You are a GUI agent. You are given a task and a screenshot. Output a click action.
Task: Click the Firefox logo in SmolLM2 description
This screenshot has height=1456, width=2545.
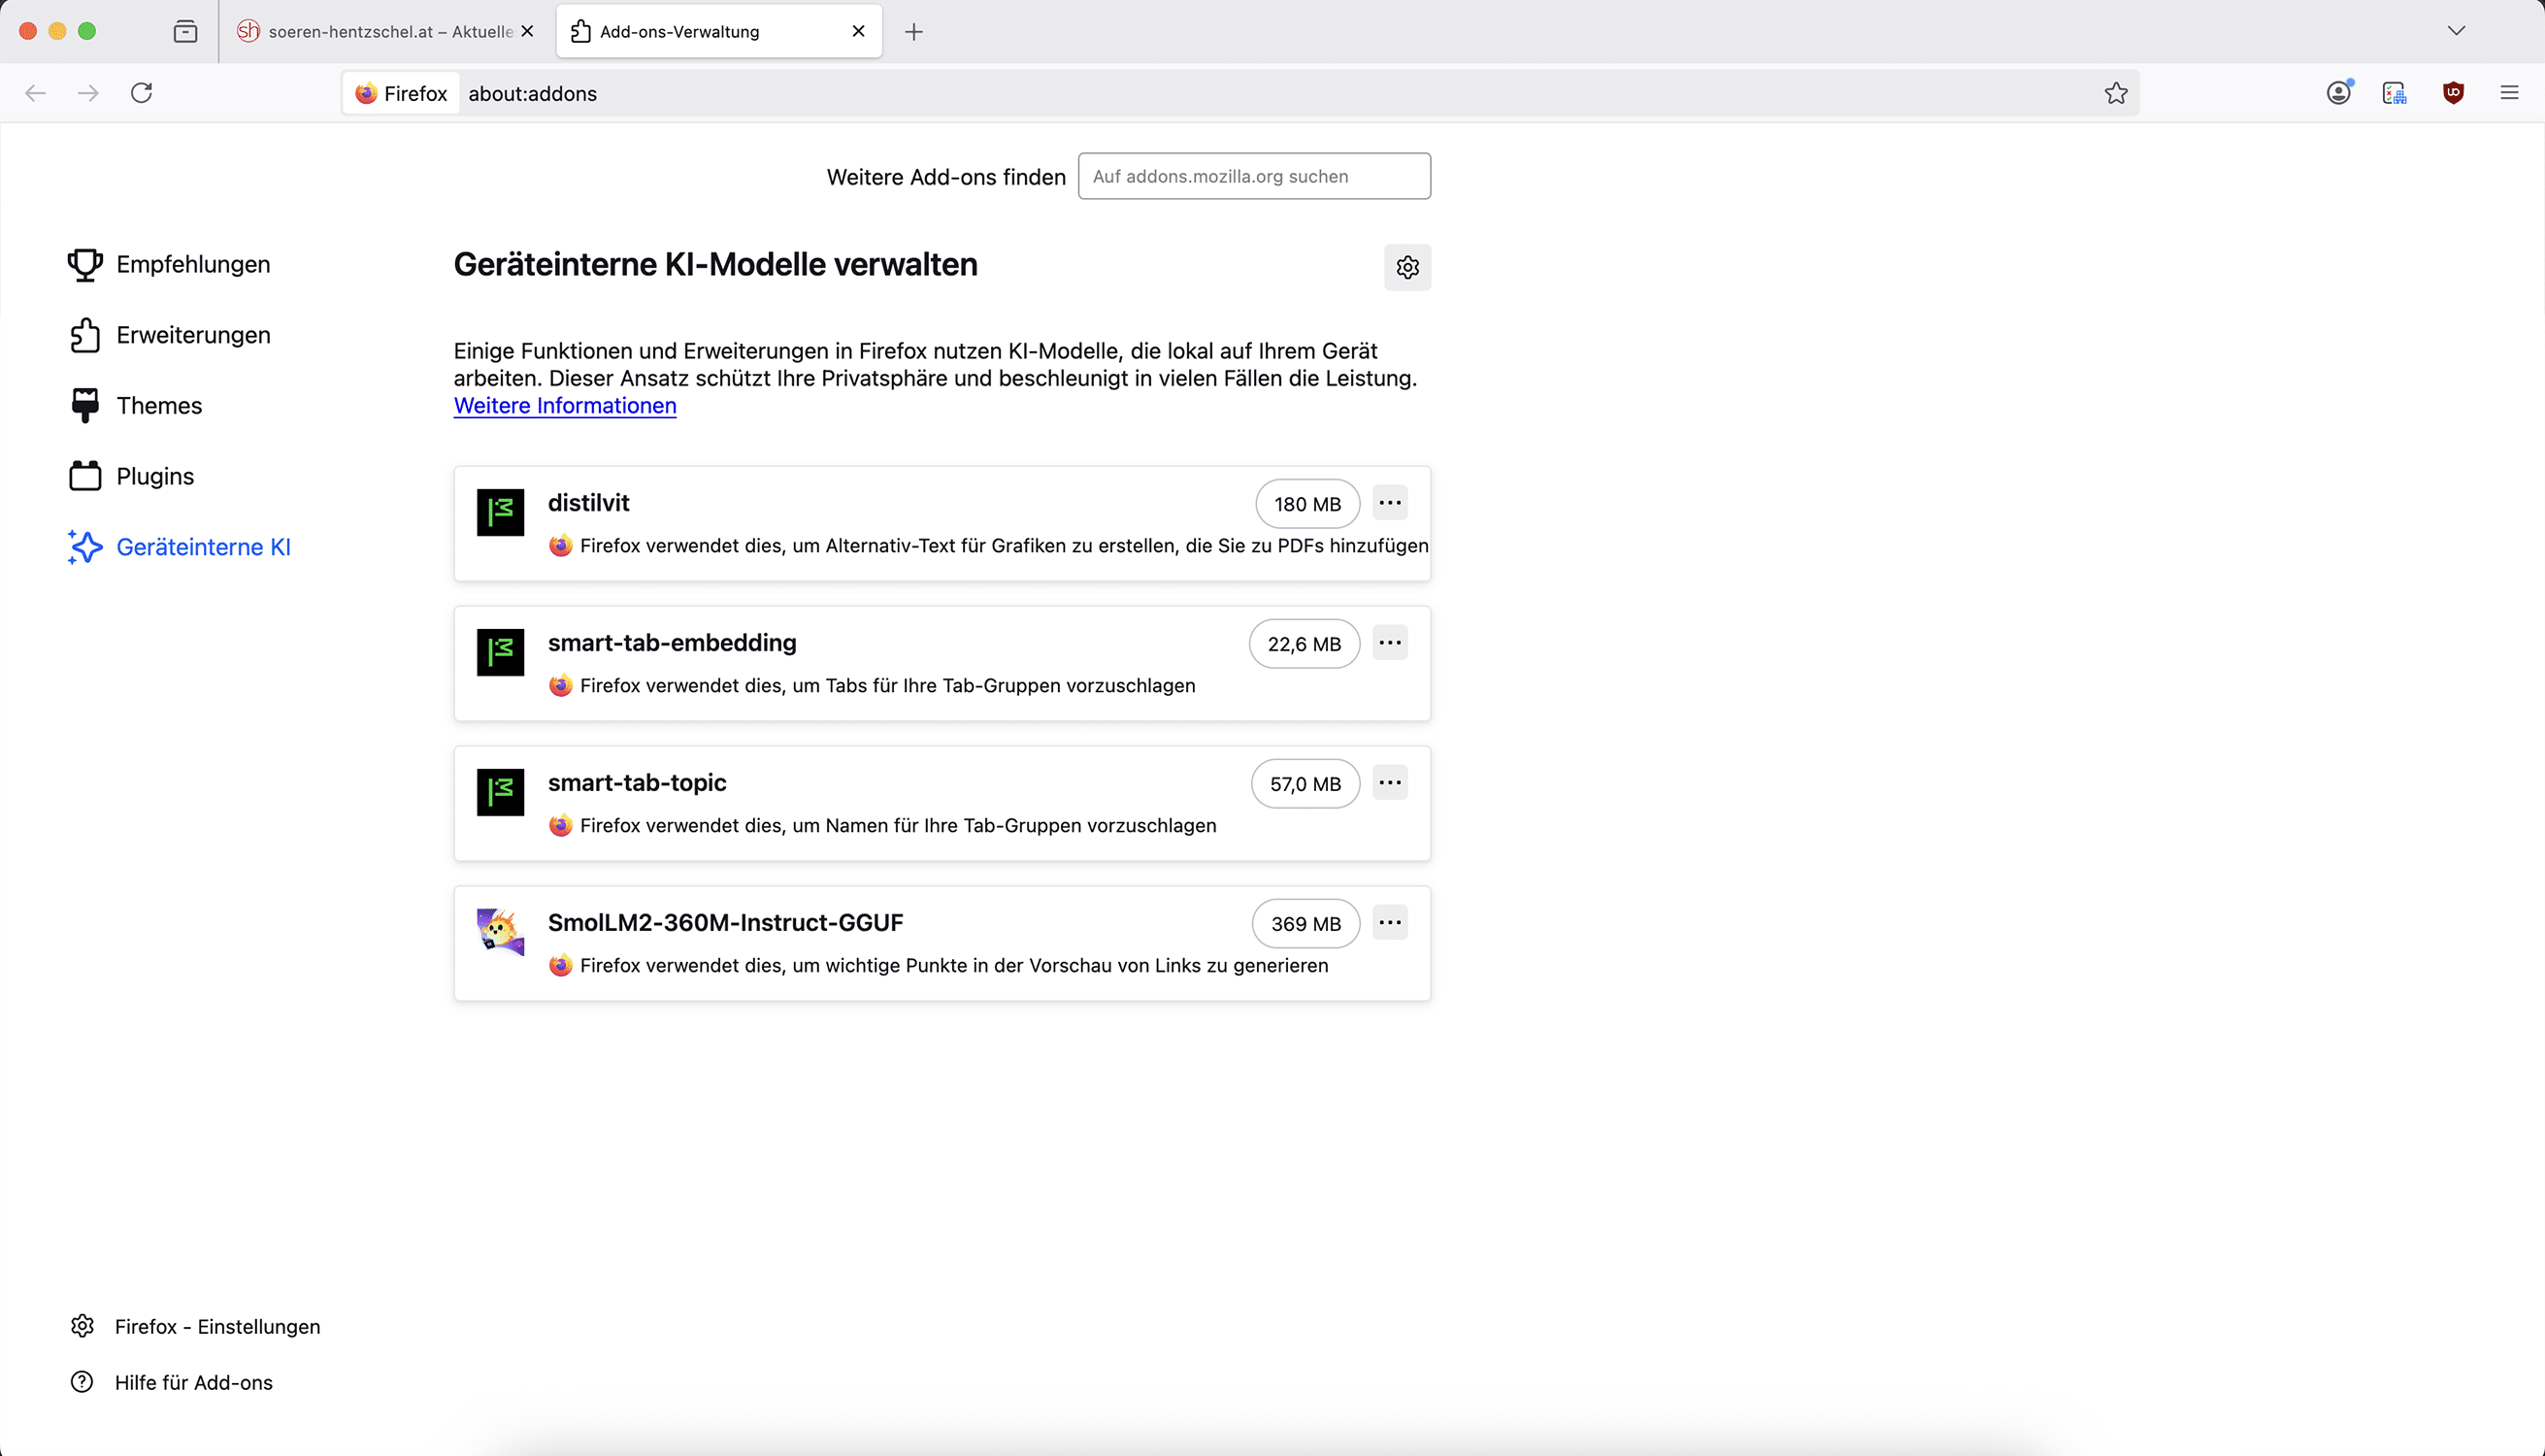pos(561,966)
